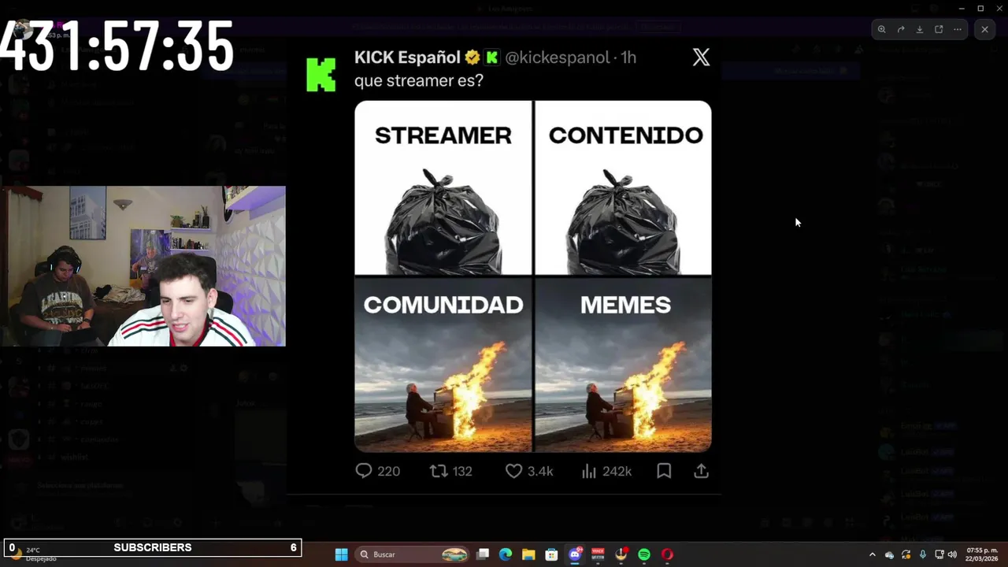The image size is (1008, 567).
Task: Click the microphone tray icon
Action: point(922,554)
